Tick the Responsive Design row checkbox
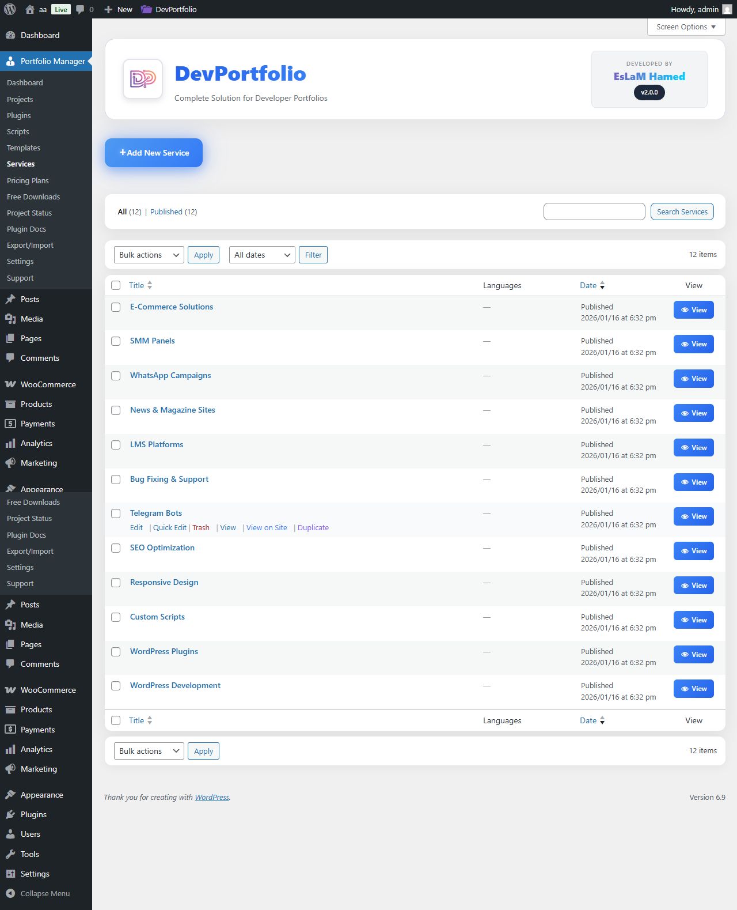Viewport: 737px width, 910px height. coord(116,583)
